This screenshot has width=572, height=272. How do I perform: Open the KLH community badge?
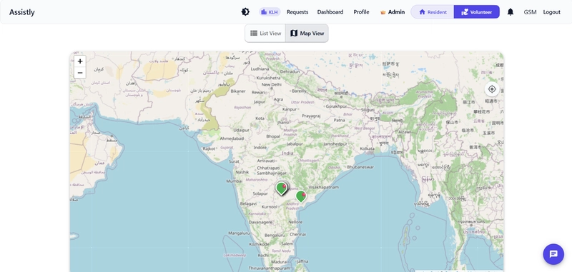click(x=270, y=12)
